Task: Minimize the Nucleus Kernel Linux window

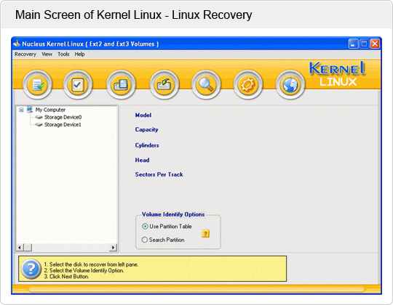Action: (x=353, y=44)
